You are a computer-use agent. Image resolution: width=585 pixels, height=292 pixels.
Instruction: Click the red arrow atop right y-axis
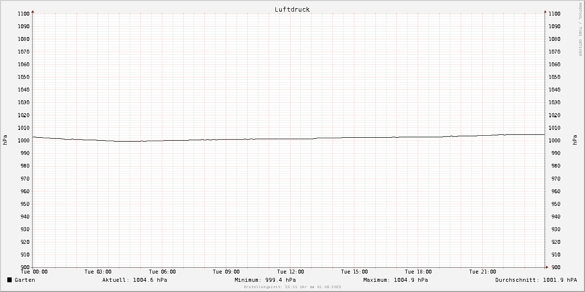545,11
